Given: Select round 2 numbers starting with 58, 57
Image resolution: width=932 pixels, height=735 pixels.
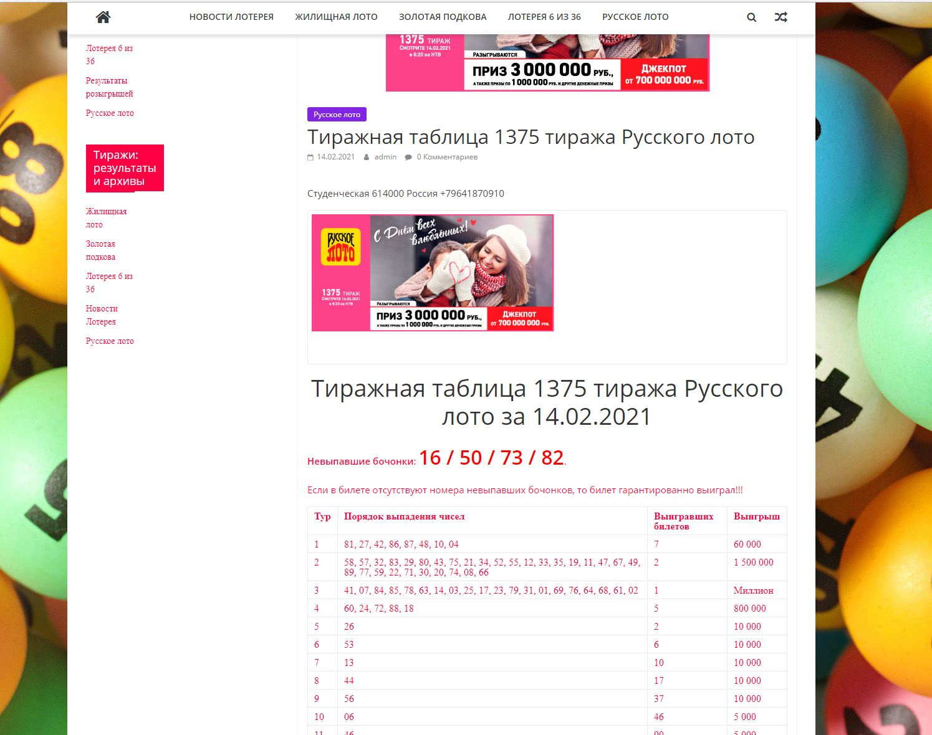Looking at the screenshot, I should [492, 567].
